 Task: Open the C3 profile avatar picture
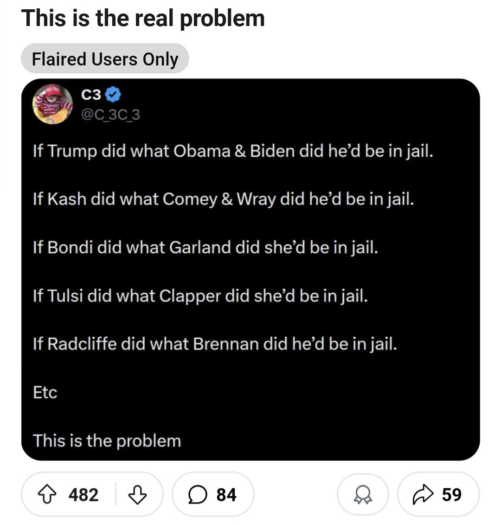pyautogui.click(x=52, y=104)
